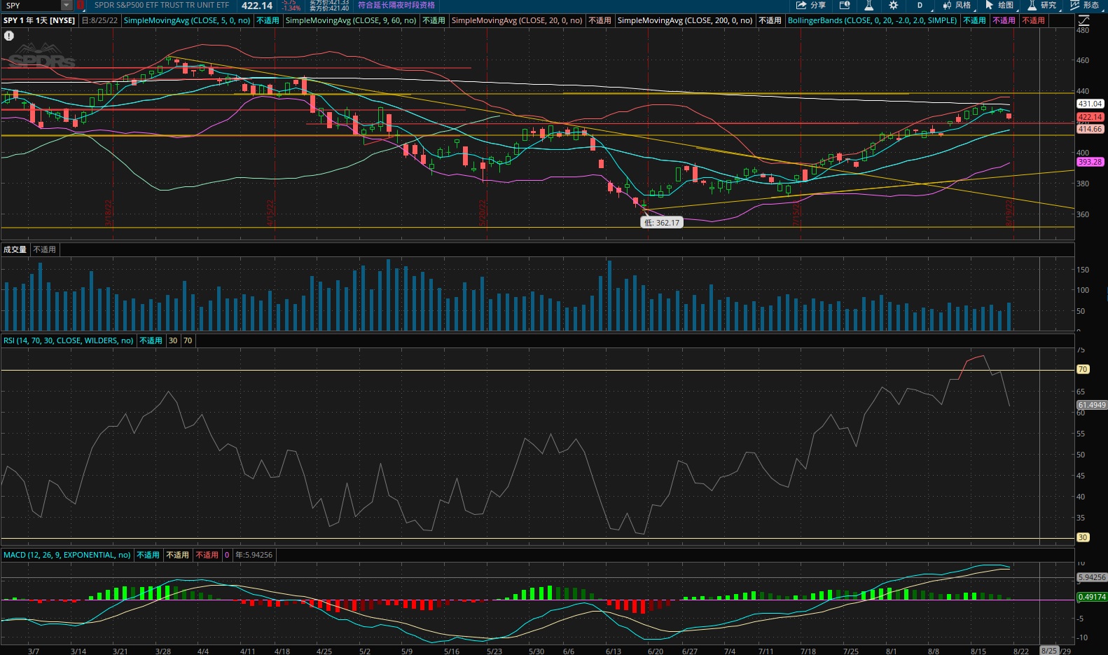The image size is (1108, 655).
Task: Open the 研究 studies menu
Action: pos(1042,5)
